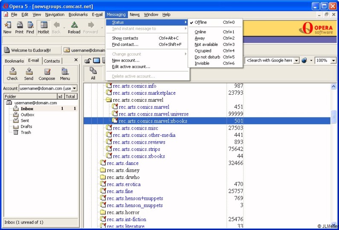Toggle the Hotlist panel button
This screenshot has width=339, height=230.
tap(43, 28)
